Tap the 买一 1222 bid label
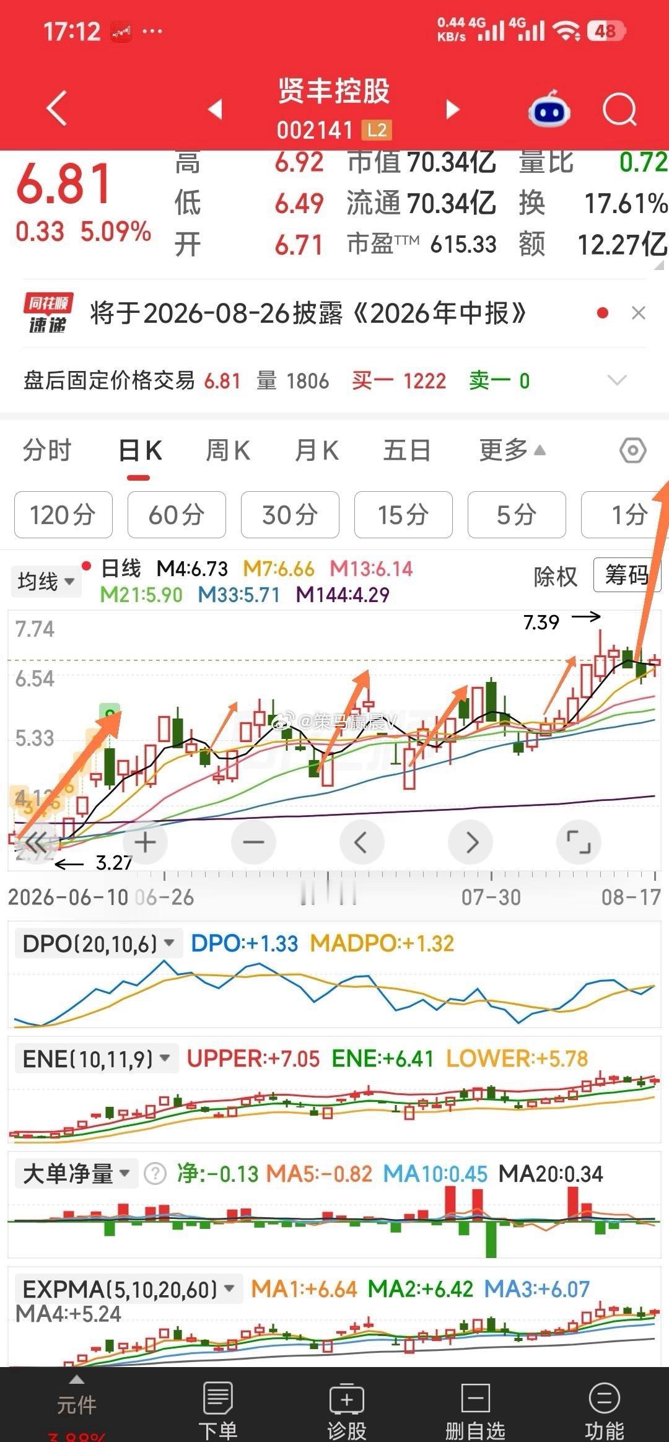Viewport: 669px width, 1442px height. click(x=399, y=380)
